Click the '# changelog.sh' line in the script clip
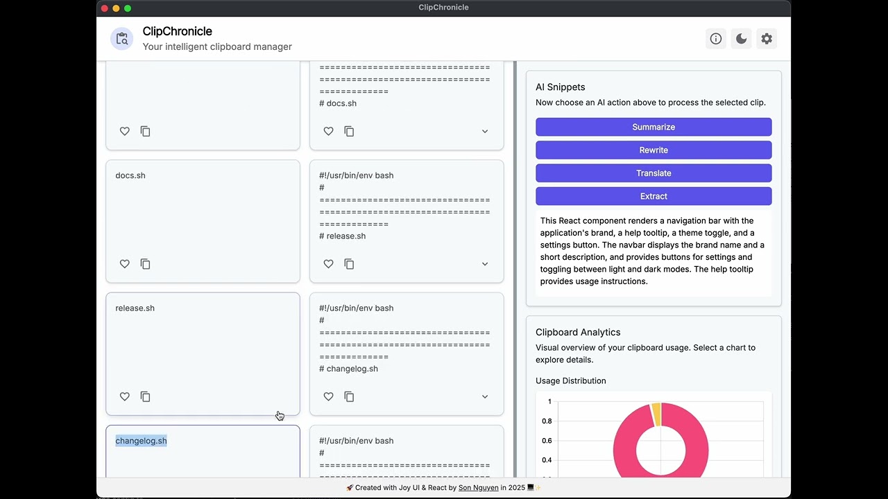This screenshot has height=499, width=888. tap(348, 369)
